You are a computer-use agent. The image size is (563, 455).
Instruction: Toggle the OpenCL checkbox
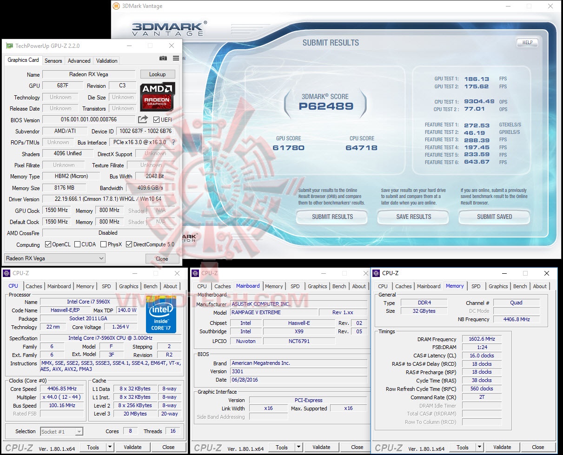(x=48, y=244)
